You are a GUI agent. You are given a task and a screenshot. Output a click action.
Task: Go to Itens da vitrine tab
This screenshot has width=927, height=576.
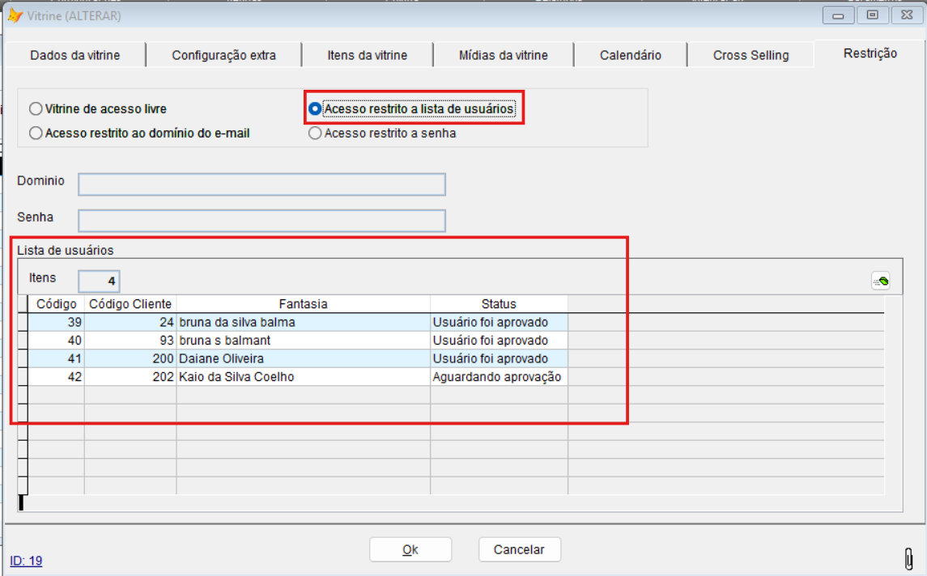click(367, 55)
